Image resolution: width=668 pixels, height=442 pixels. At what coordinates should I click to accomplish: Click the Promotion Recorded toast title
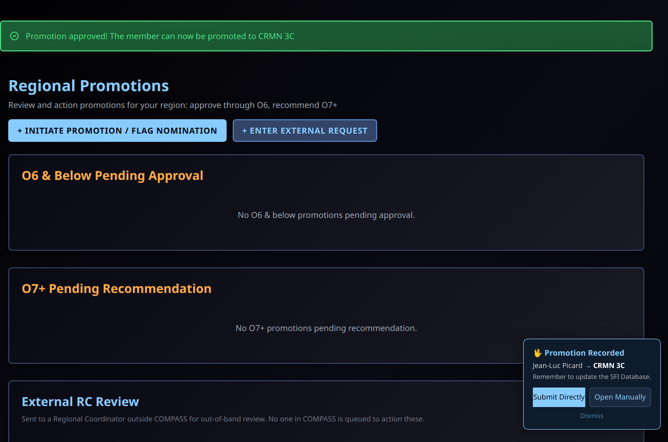584,353
